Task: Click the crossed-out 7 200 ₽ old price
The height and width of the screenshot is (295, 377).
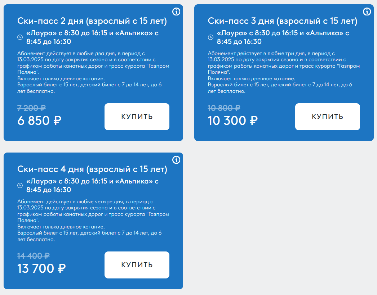Action: point(31,108)
